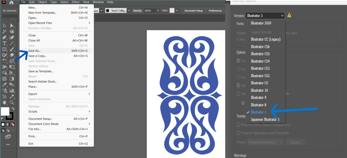
Task: Select the Direct Selection tool
Action: pos(12,25)
